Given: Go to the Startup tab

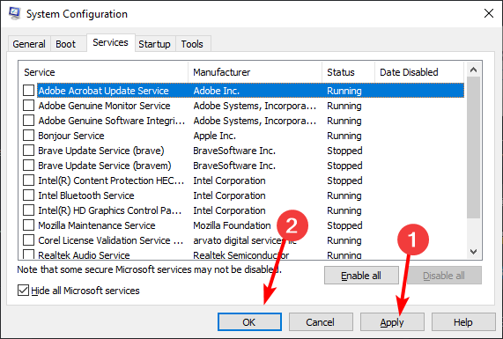Looking at the screenshot, I should pyautogui.click(x=154, y=44).
